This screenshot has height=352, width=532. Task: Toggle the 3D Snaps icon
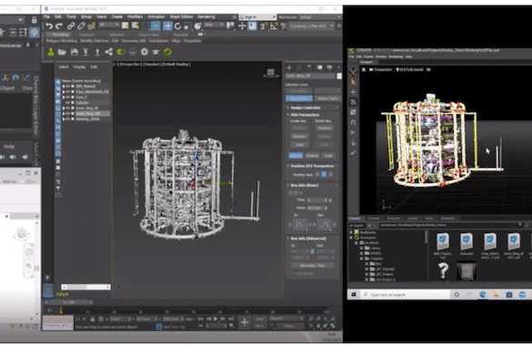tap(264, 26)
